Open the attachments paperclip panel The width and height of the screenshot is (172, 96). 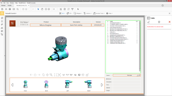point(2,25)
